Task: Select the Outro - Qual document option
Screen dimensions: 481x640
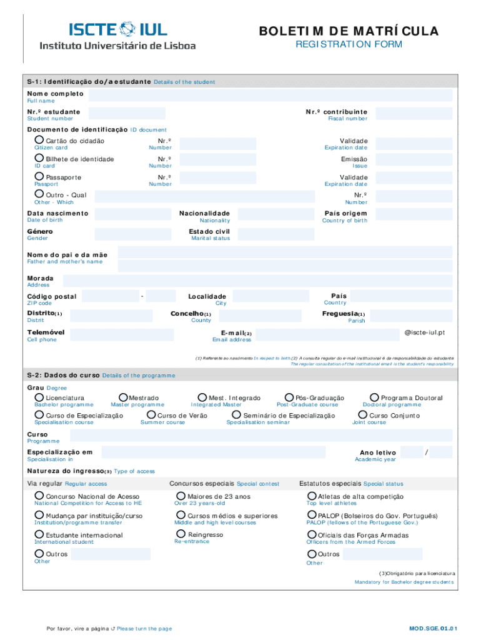Action: point(39,194)
